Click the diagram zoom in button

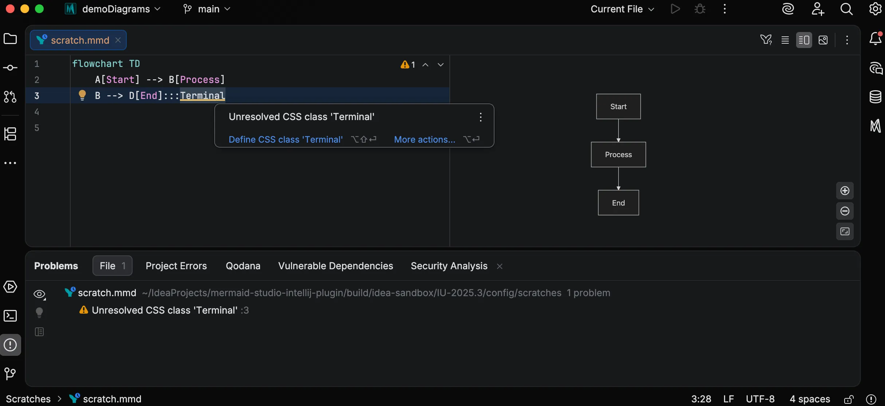[x=845, y=191]
